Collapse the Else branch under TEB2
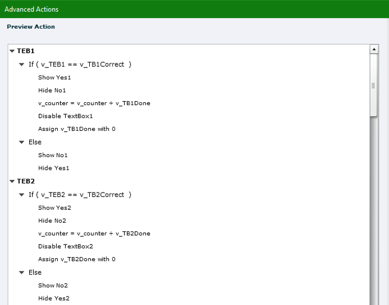389x305 pixels. pyautogui.click(x=22, y=272)
